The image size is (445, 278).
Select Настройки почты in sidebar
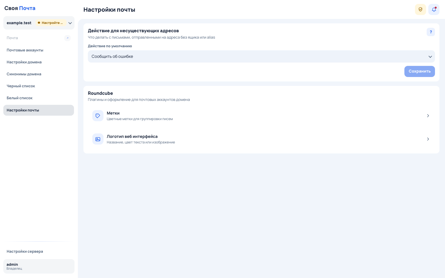(x=39, y=110)
